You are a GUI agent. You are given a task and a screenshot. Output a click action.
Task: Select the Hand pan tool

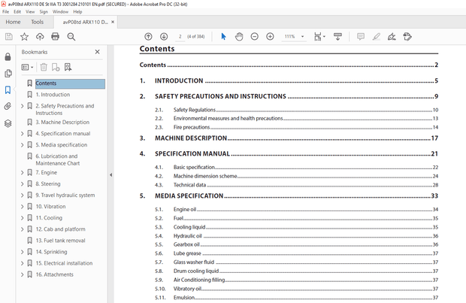pos(239,36)
